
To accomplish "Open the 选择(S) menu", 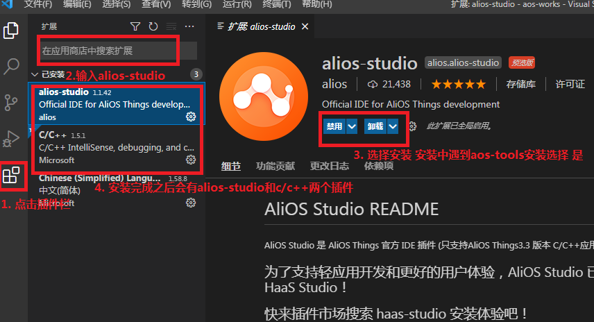I will click(x=117, y=5).
